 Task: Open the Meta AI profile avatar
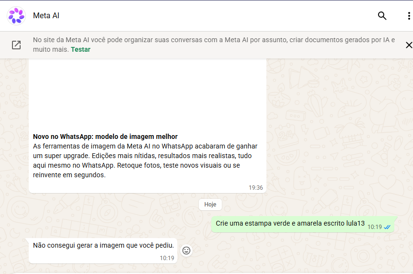pyautogui.click(x=16, y=16)
